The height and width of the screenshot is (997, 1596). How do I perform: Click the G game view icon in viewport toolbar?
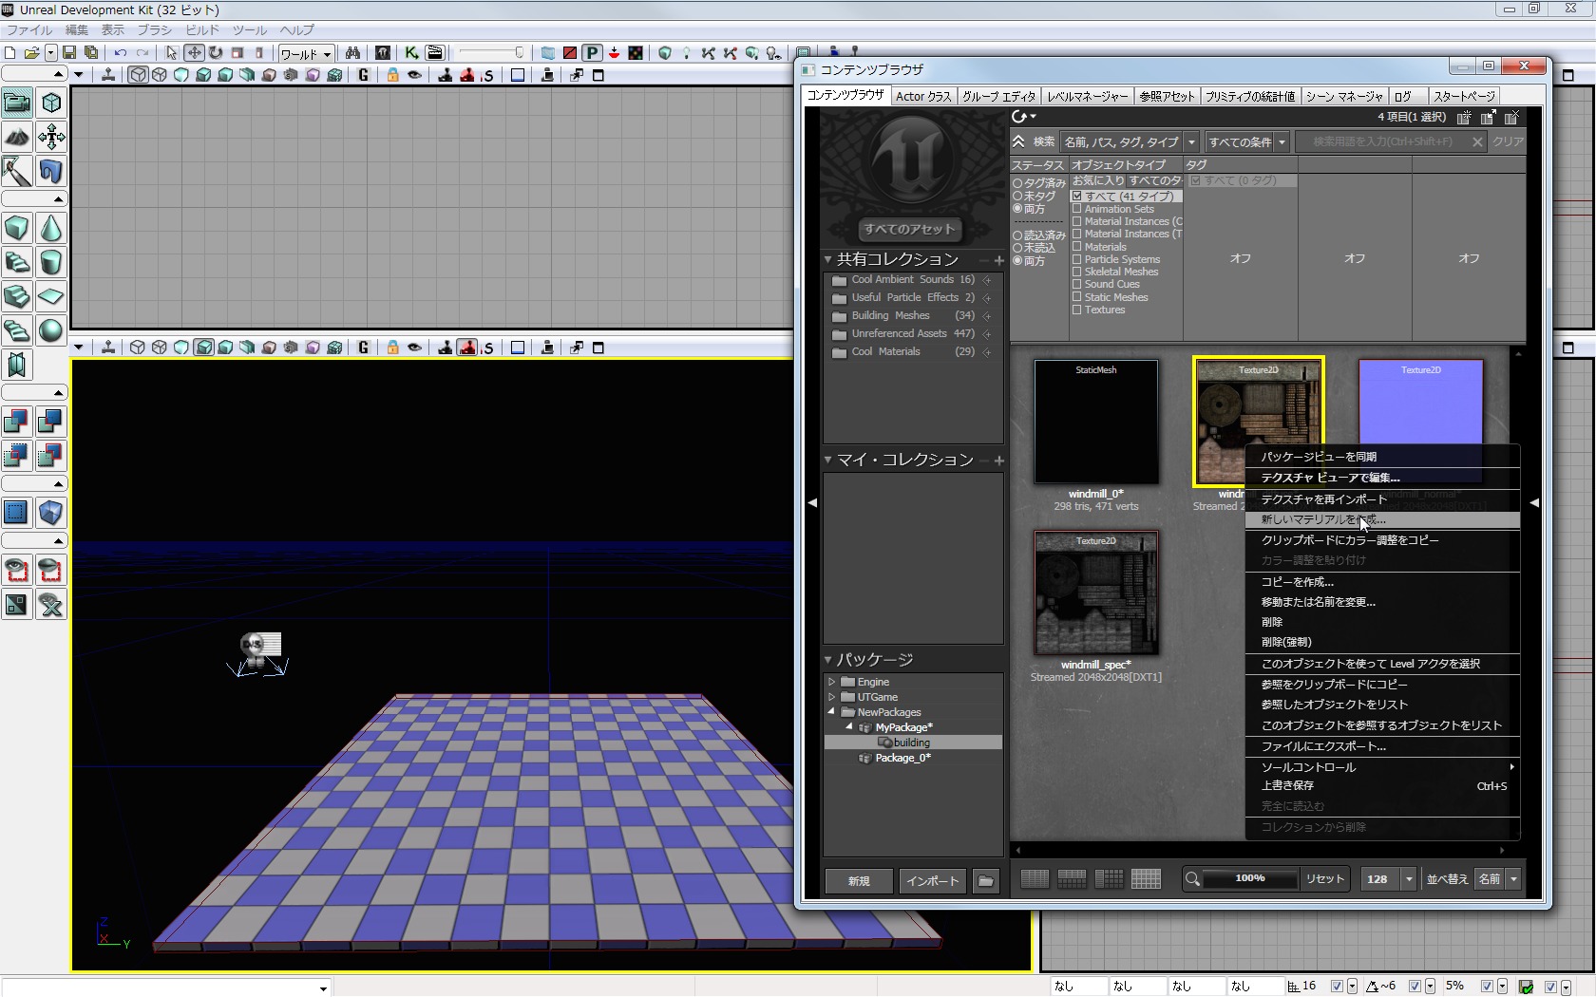coord(363,75)
